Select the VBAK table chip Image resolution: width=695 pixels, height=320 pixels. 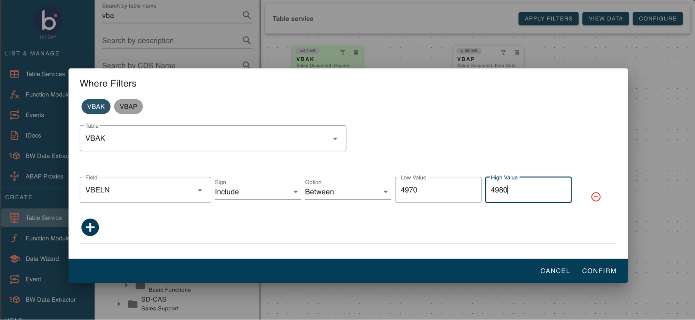click(96, 107)
